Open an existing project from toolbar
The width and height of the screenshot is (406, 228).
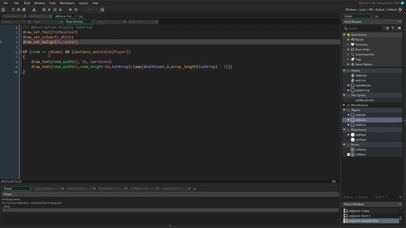click(x=18, y=9)
